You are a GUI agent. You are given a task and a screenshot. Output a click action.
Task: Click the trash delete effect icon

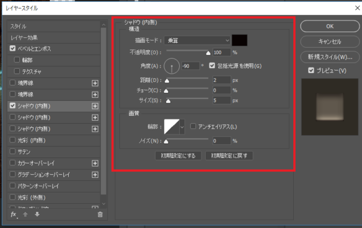click(x=100, y=215)
